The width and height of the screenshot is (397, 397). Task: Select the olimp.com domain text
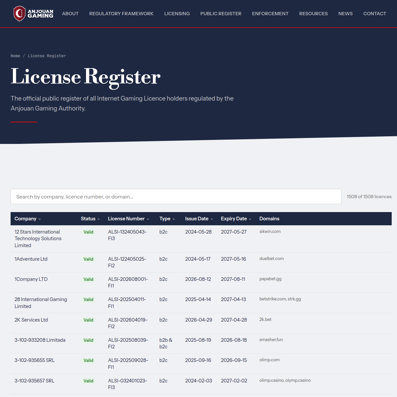click(x=269, y=360)
